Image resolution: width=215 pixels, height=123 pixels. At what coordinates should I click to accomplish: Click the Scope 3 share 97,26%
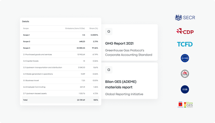coord(95,48)
